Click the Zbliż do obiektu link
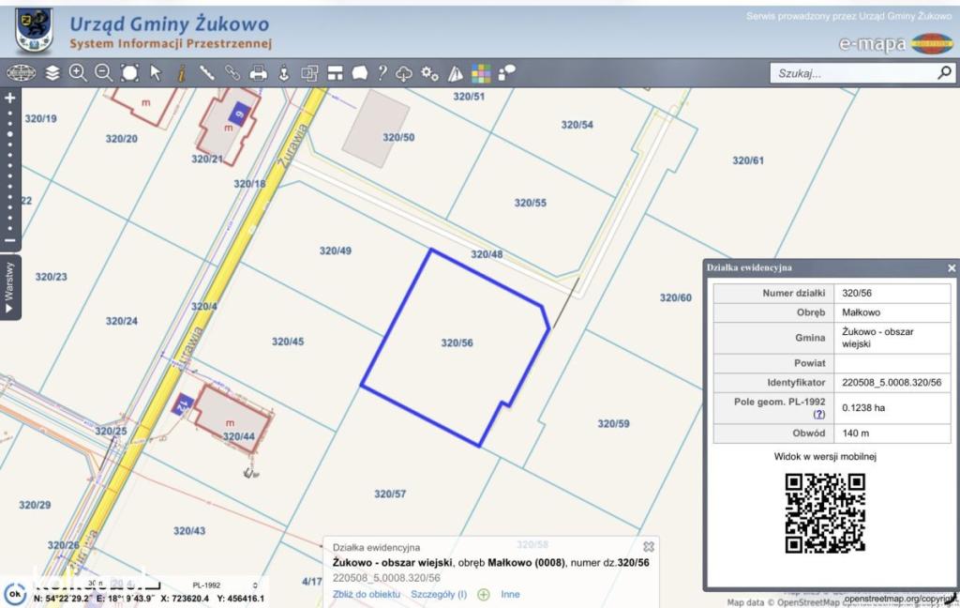This screenshot has height=608, width=960. [x=367, y=594]
